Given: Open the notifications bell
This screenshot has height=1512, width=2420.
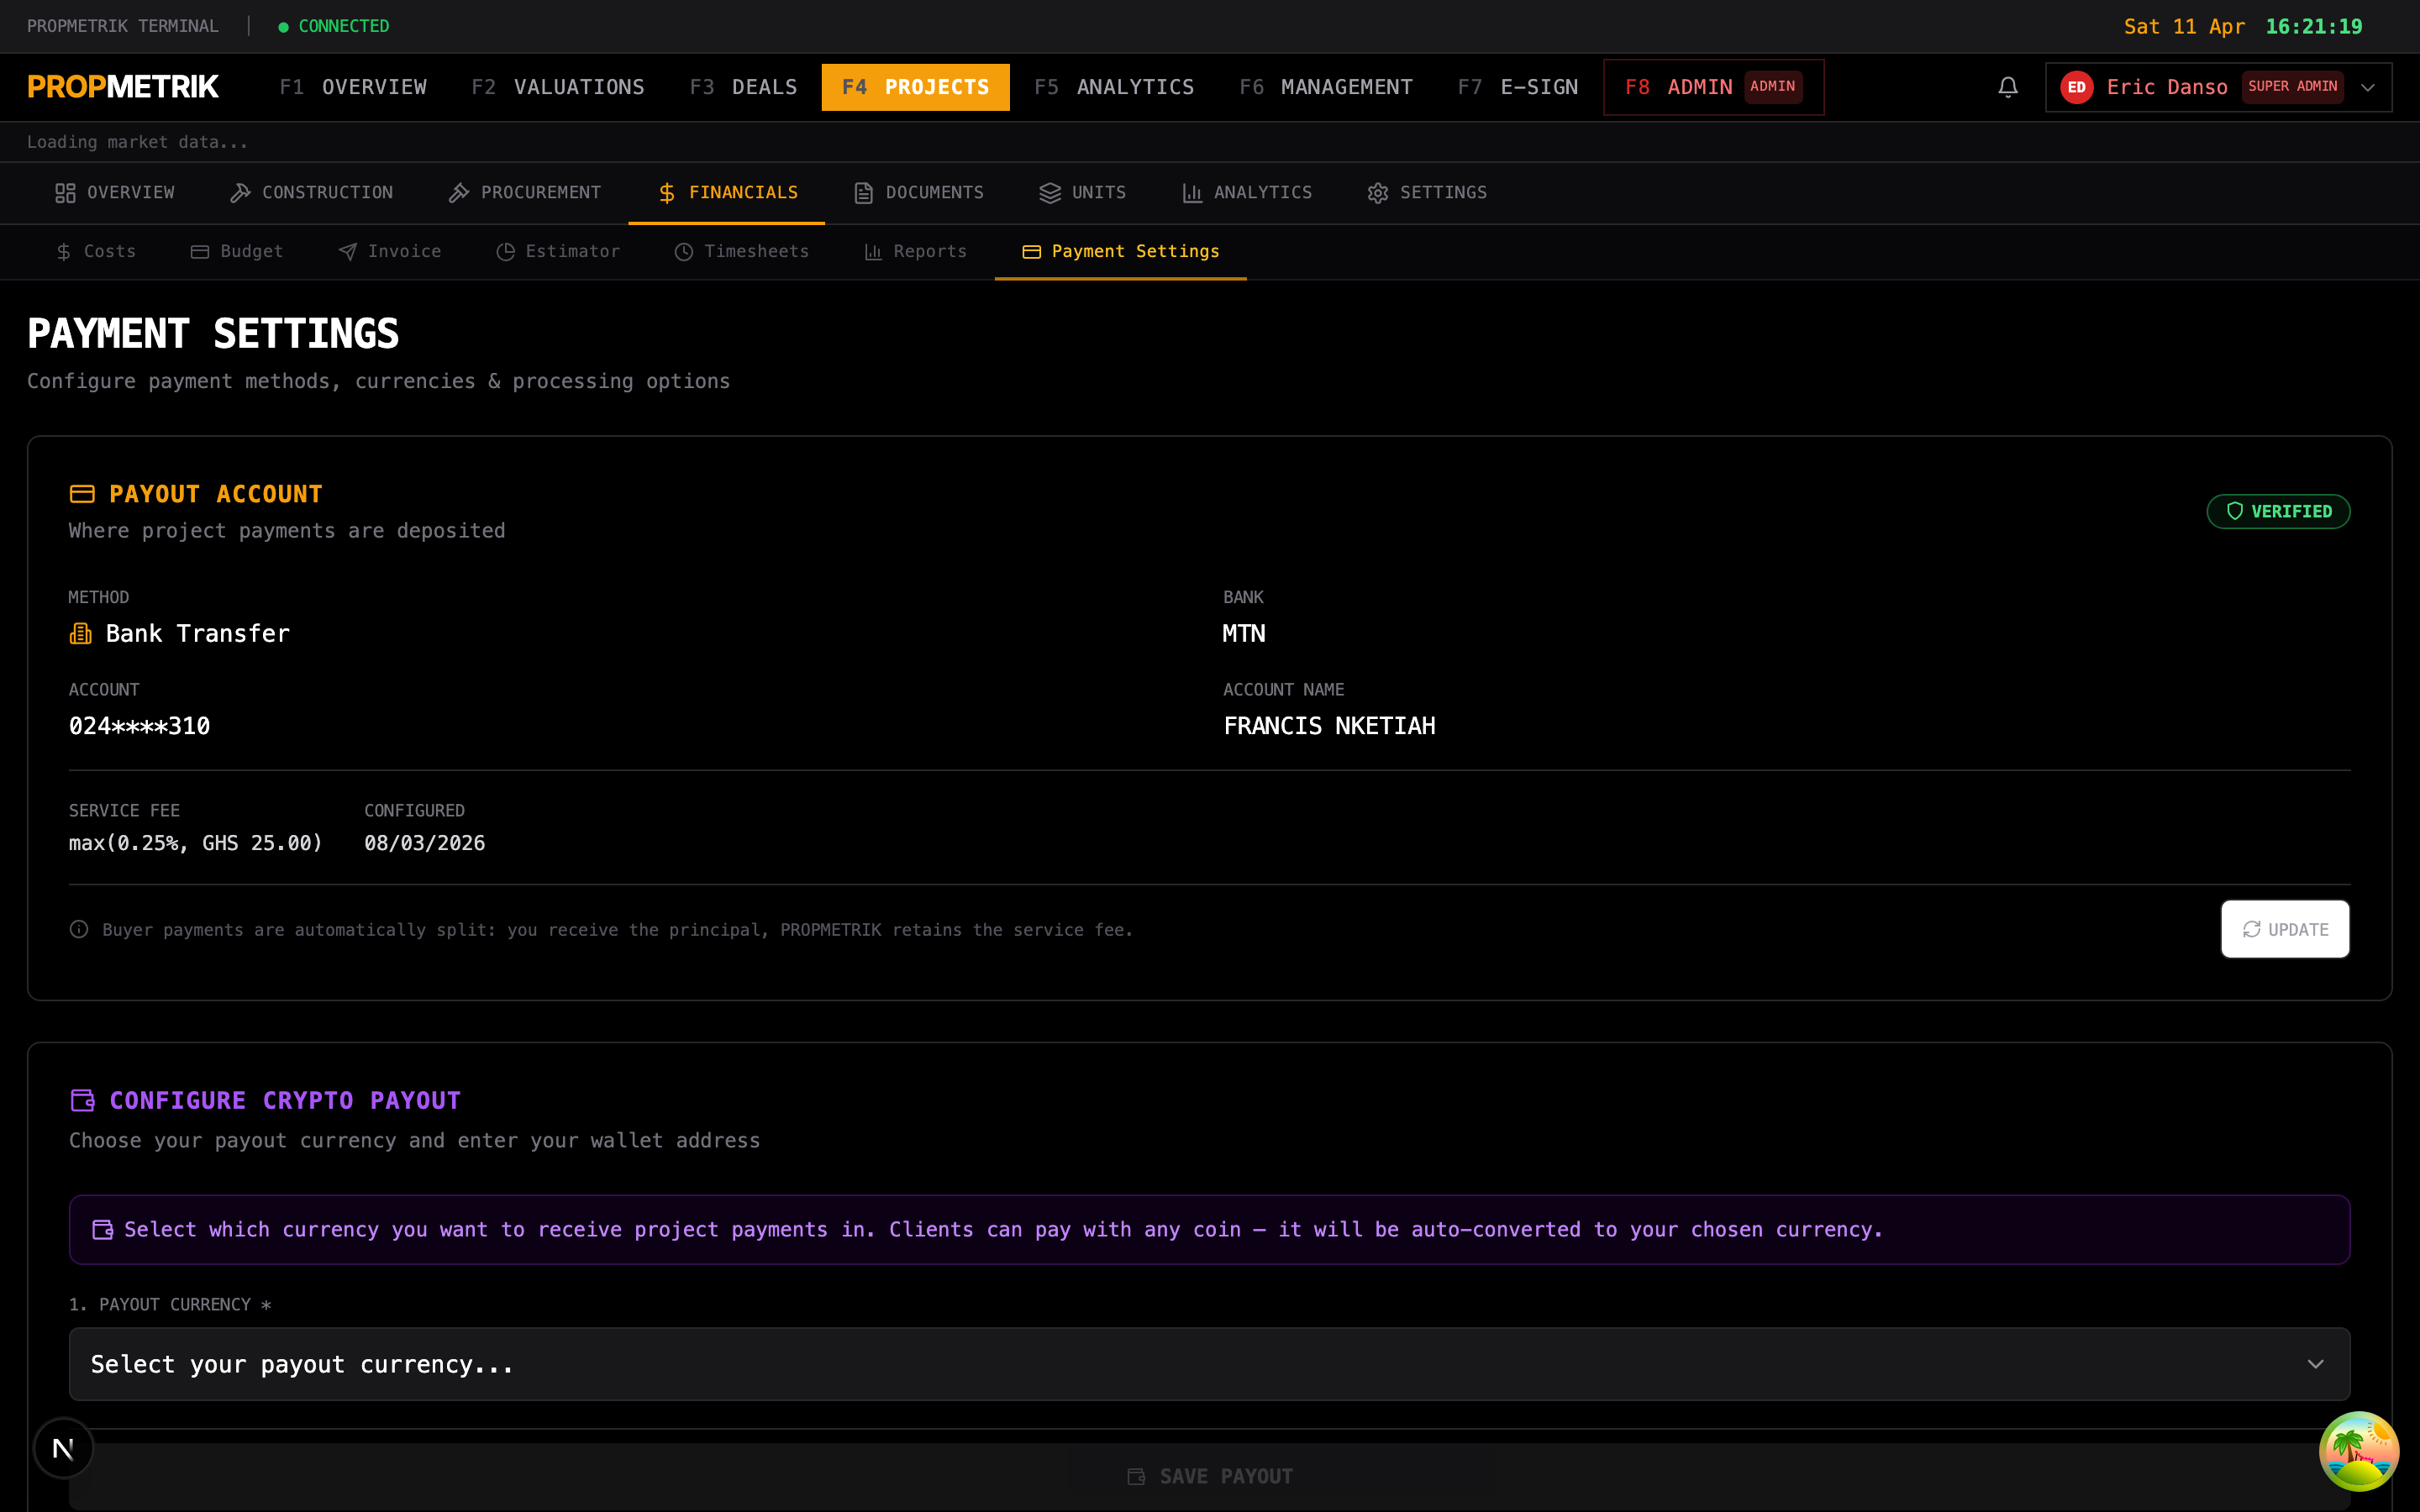Looking at the screenshot, I should coord(2007,87).
